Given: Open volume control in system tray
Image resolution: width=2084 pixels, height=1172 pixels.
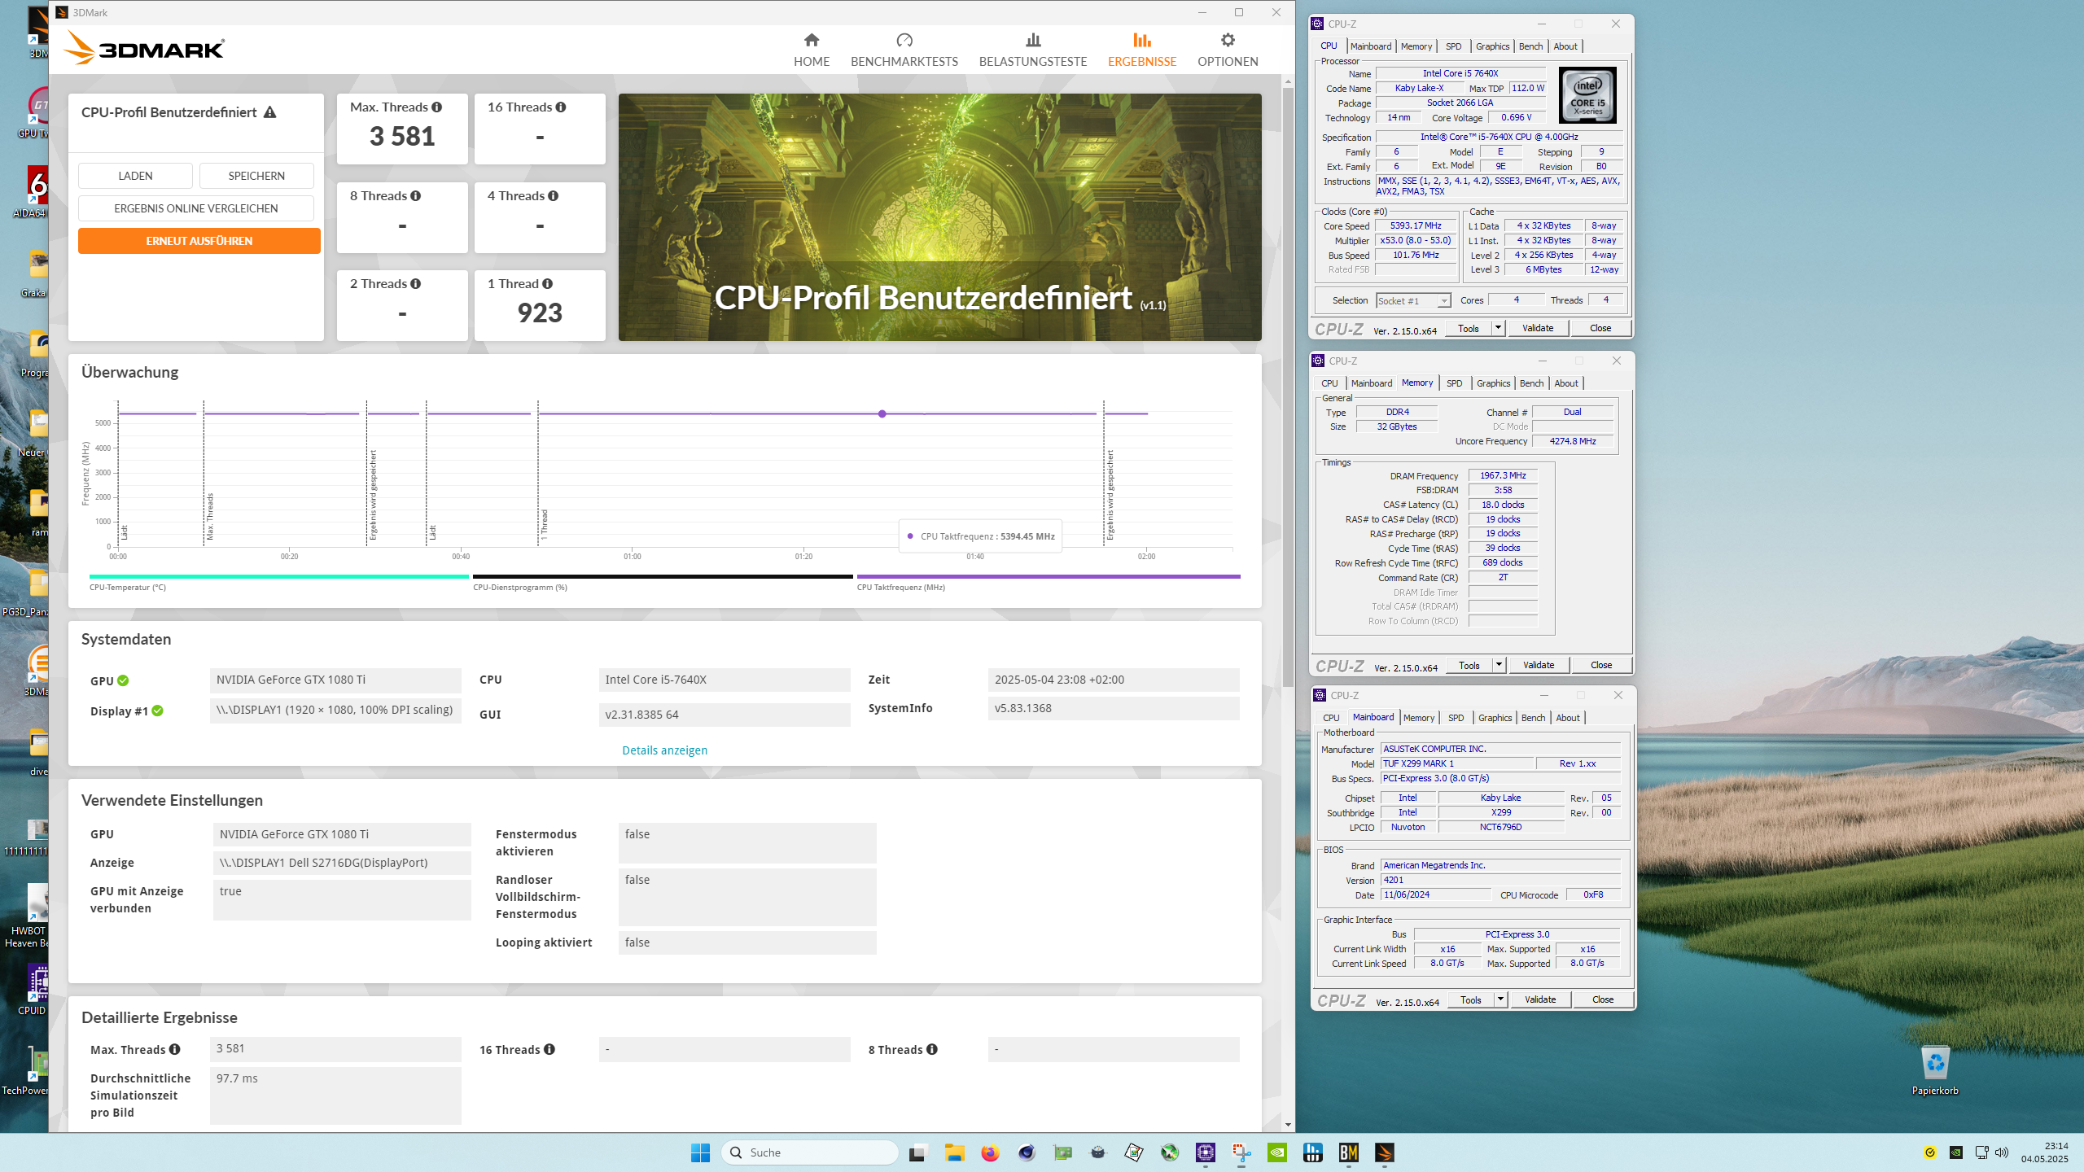Looking at the screenshot, I should tap(2002, 1152).
